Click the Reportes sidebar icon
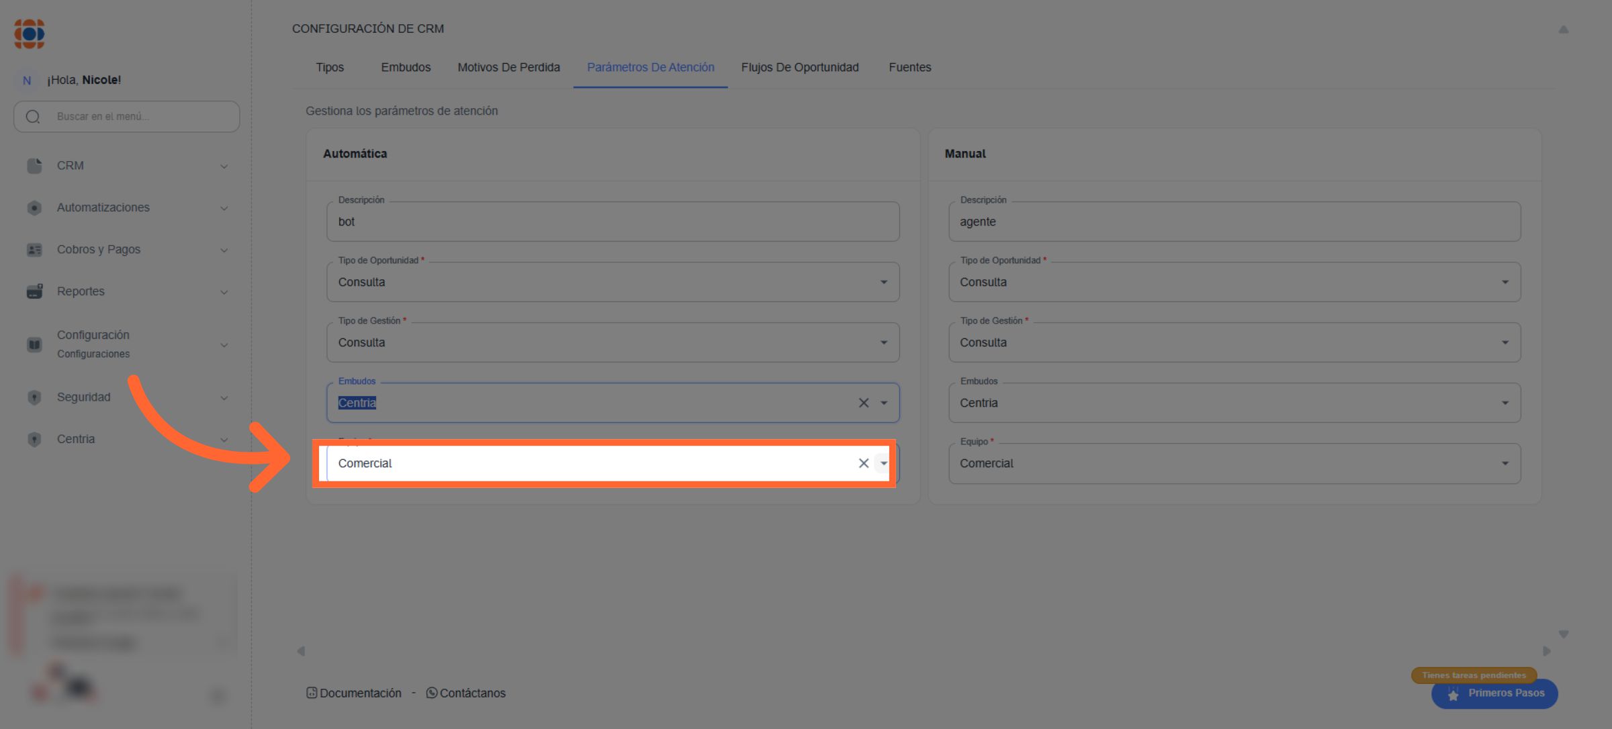Screen dimensions: 1612x729 34,291
